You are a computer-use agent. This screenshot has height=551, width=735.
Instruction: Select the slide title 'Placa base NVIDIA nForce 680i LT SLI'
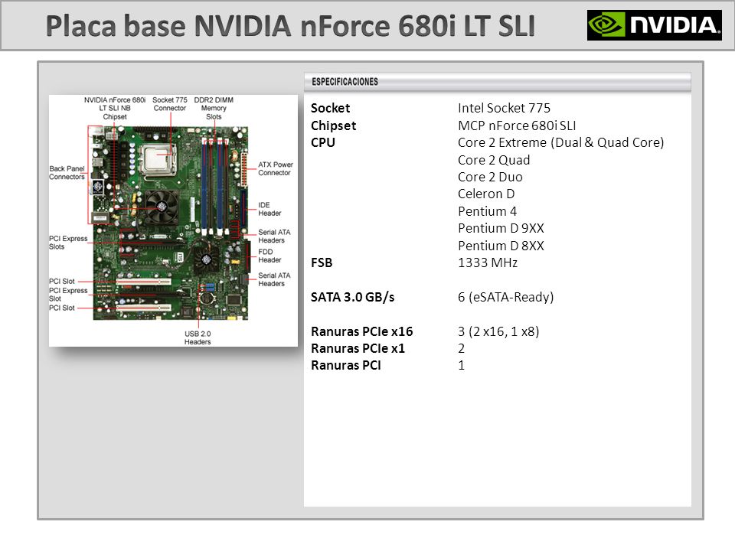click(x=290, y=25)
